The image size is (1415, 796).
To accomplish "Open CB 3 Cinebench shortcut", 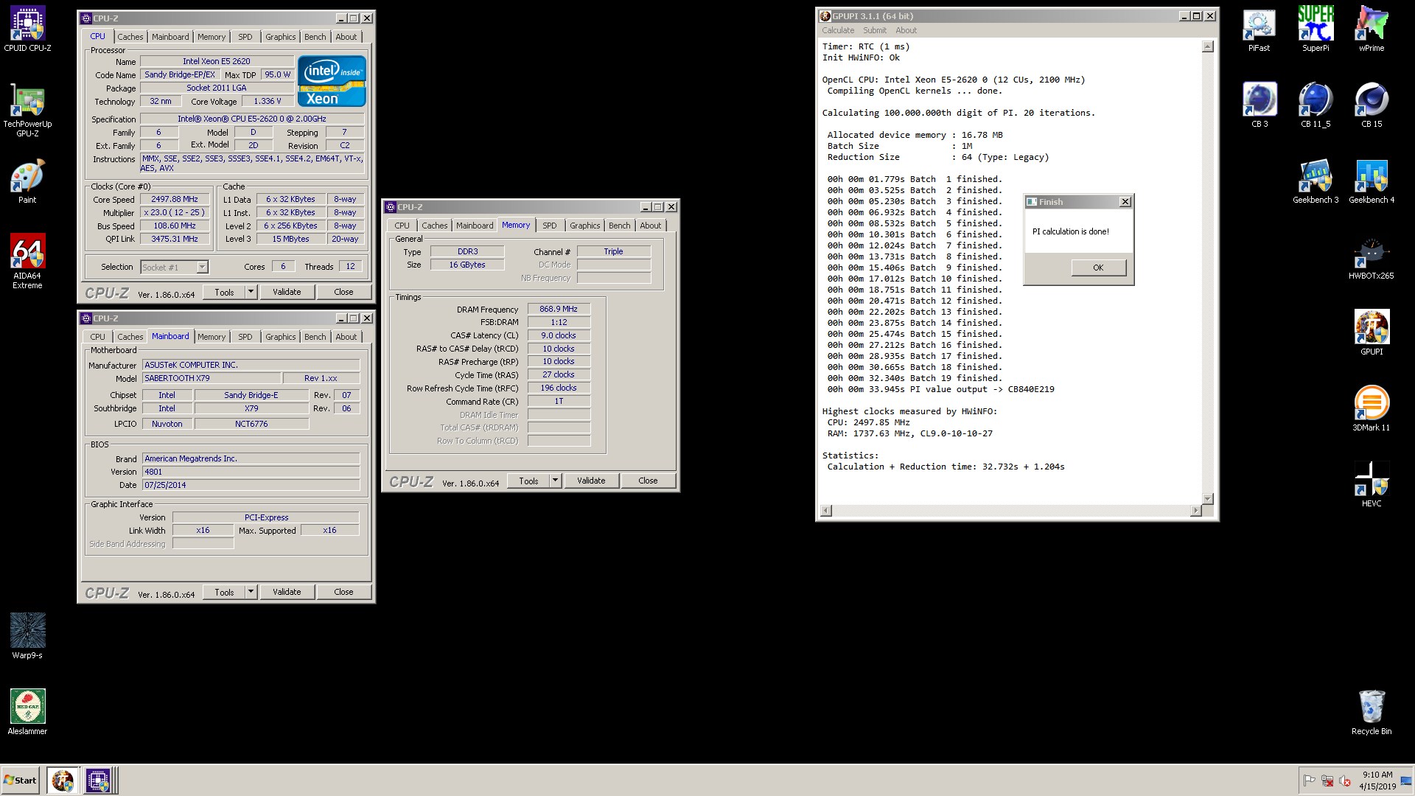I will pos(1259,105).
